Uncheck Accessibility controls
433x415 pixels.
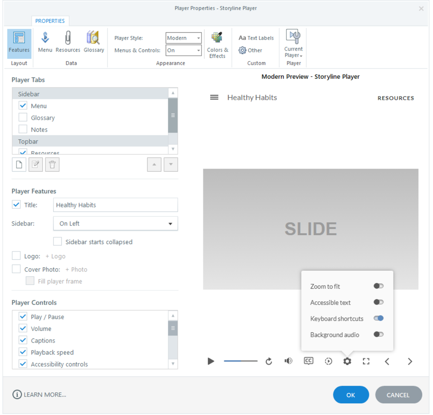click(23, 364)
